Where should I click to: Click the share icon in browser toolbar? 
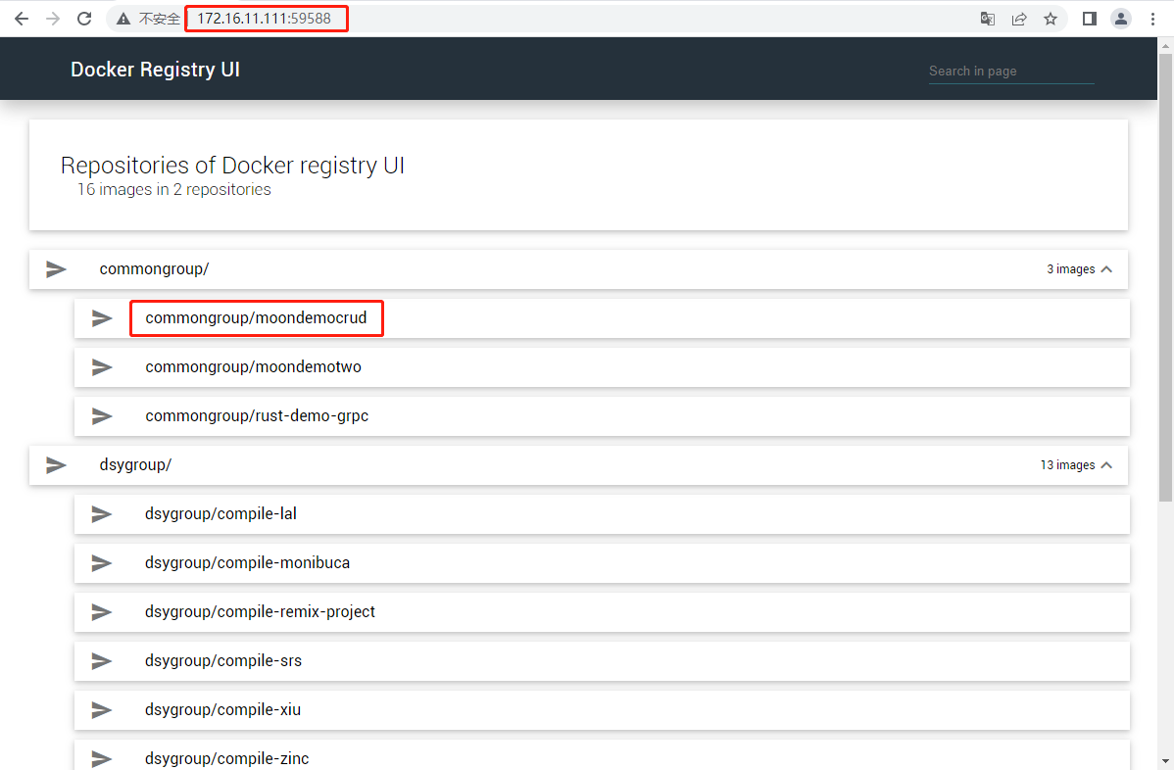1018,18
